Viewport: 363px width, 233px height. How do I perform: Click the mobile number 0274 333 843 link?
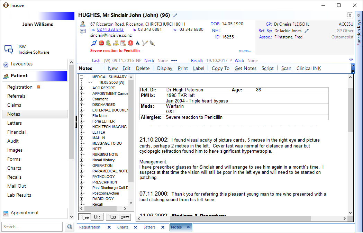coord(110,29)
